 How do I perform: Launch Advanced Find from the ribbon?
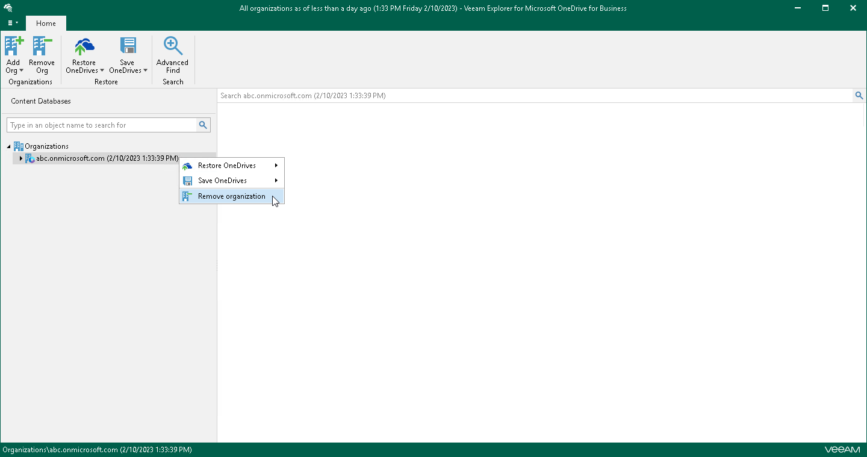tap(173, 54)
